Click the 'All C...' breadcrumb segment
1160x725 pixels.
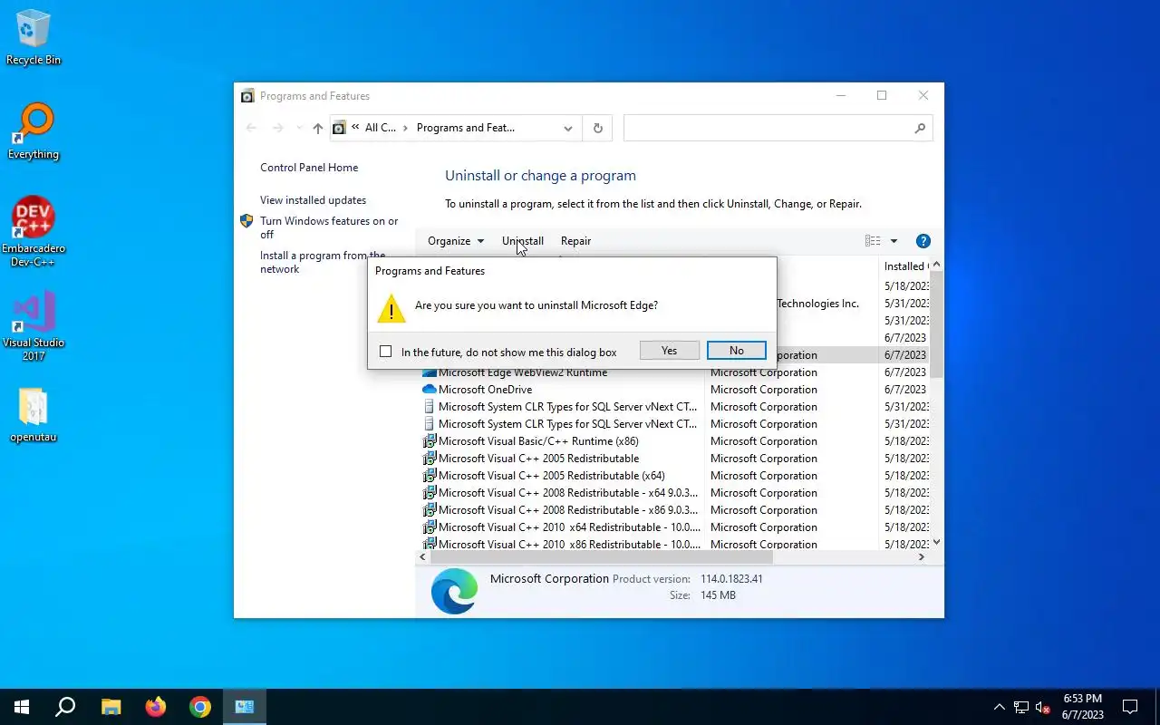coord(380,128)
